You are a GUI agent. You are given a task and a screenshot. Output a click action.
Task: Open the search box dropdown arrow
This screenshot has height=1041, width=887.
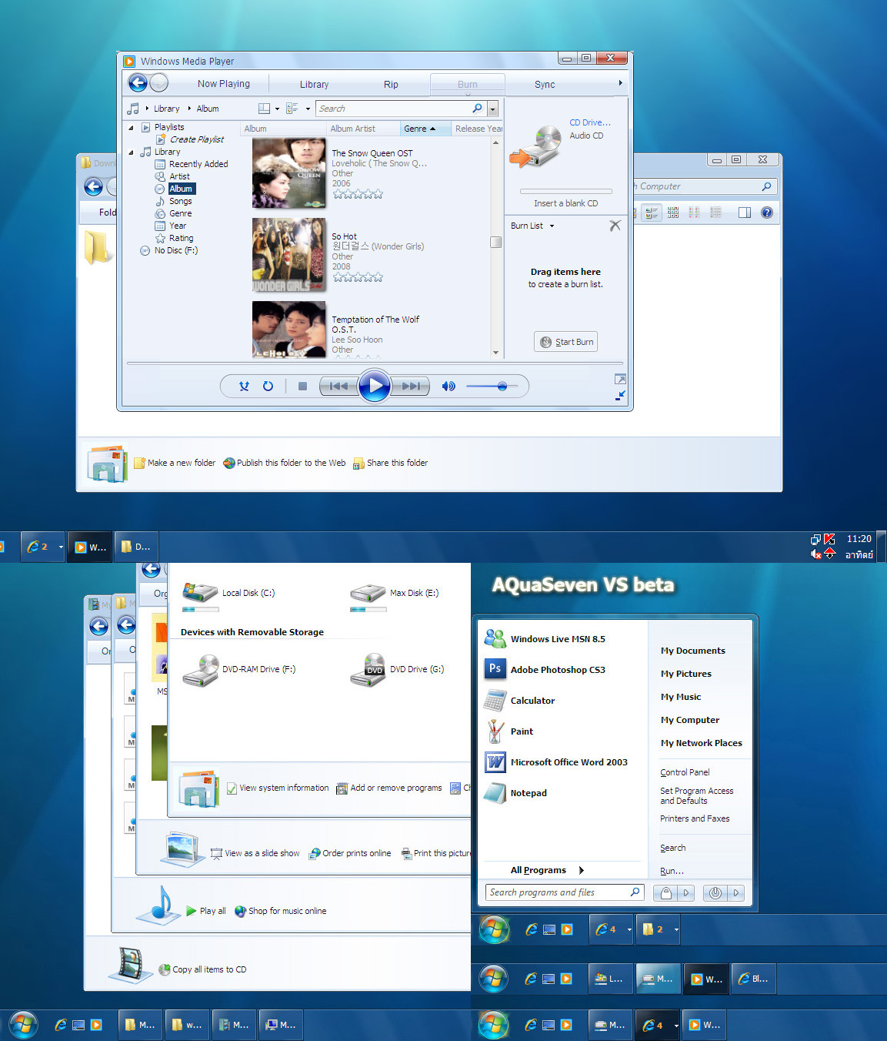493,109
